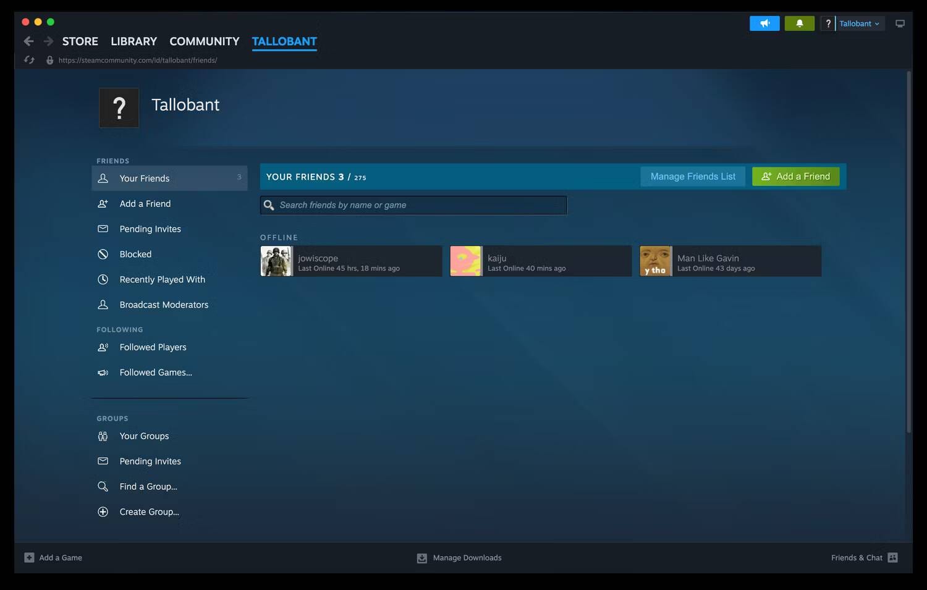The width and height of the screenshot is (927, 590).
Task: Click the blue announcements speaker icon
Action: click(x=764, y=23)
